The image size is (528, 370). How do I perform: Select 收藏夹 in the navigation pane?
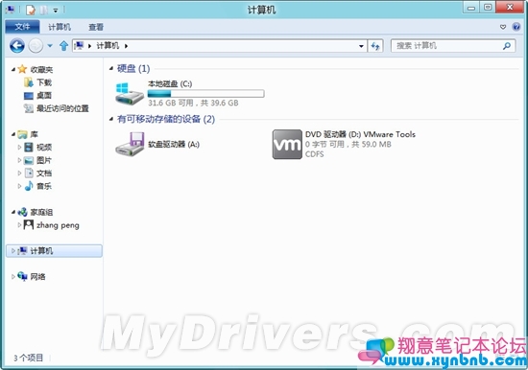[41, 69]
